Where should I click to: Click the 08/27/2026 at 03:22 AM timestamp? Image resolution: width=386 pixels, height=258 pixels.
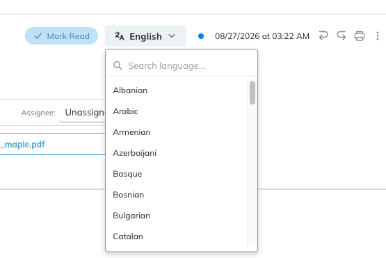tap(262, 36)
